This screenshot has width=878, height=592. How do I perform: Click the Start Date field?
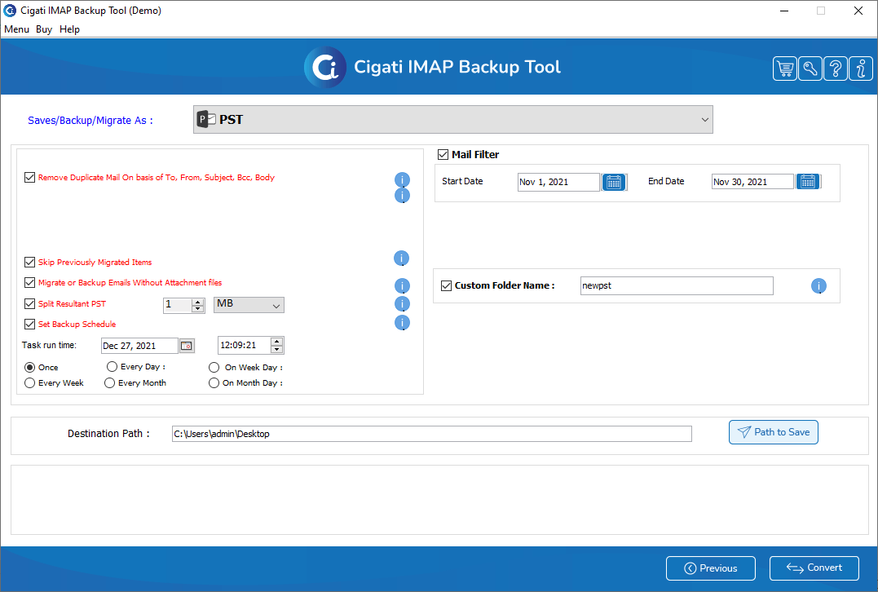(x=558, y=182)
